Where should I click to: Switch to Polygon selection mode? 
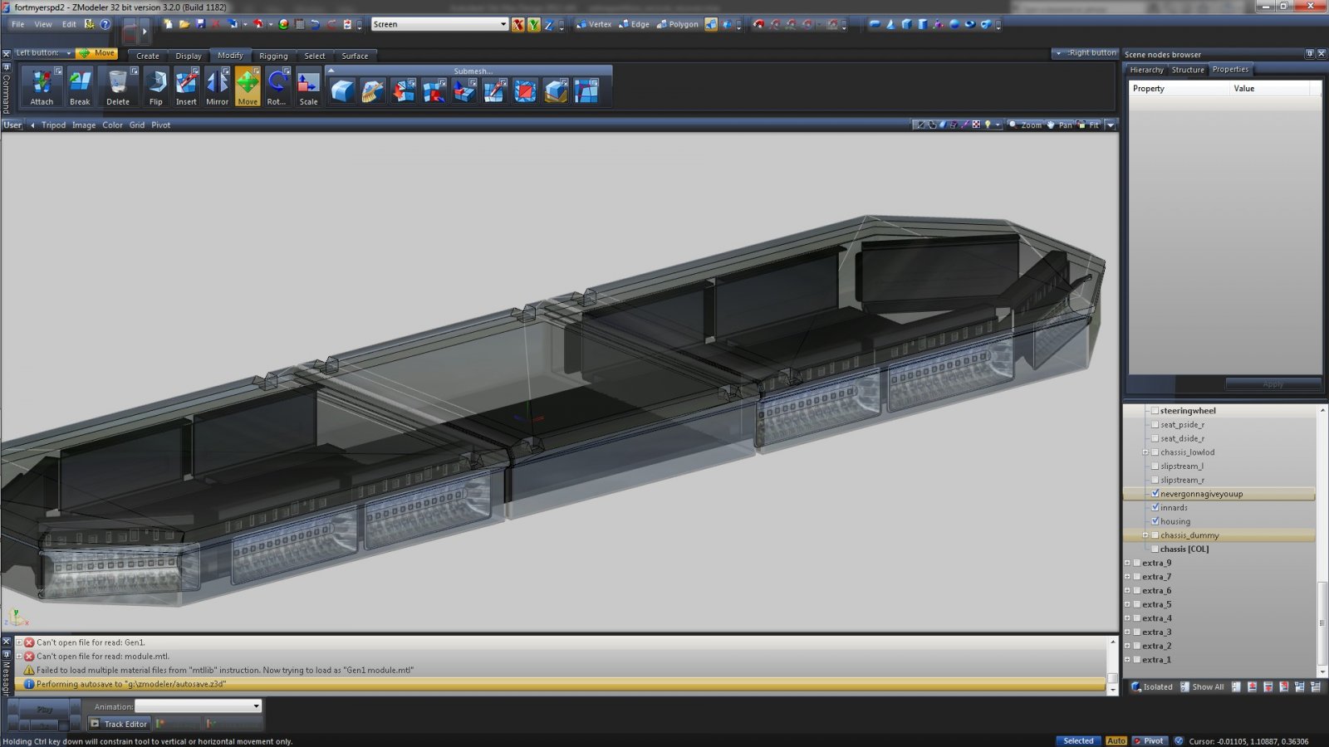[x=678, y=25]
